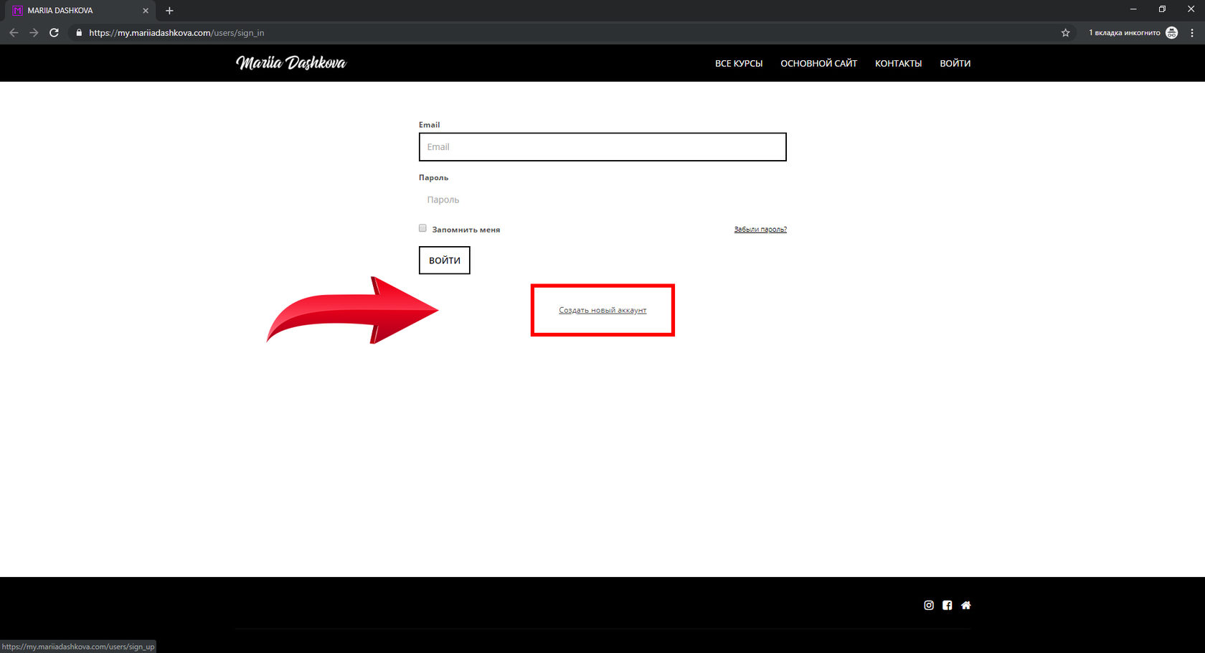Open КОНТАКТЫ menu item
The height and width of the screenshot is (653, 1205).
pos(898,64)
